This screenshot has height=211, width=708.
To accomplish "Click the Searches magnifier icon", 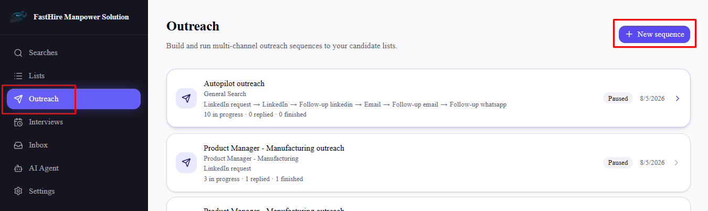I will pyautogui.click(x=18, y=53).
